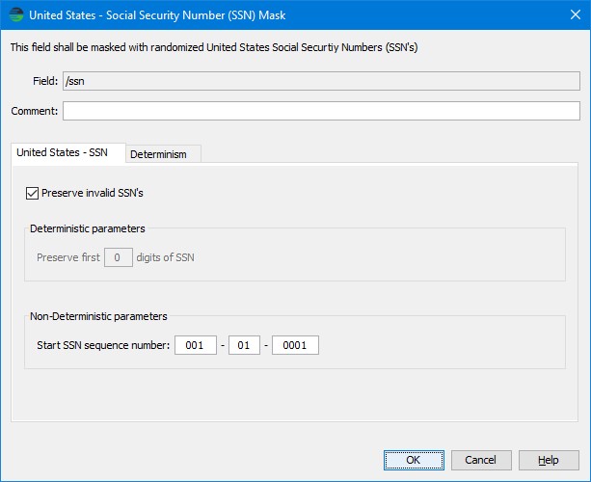Select the United States - SSN tab

pos(68,152)
